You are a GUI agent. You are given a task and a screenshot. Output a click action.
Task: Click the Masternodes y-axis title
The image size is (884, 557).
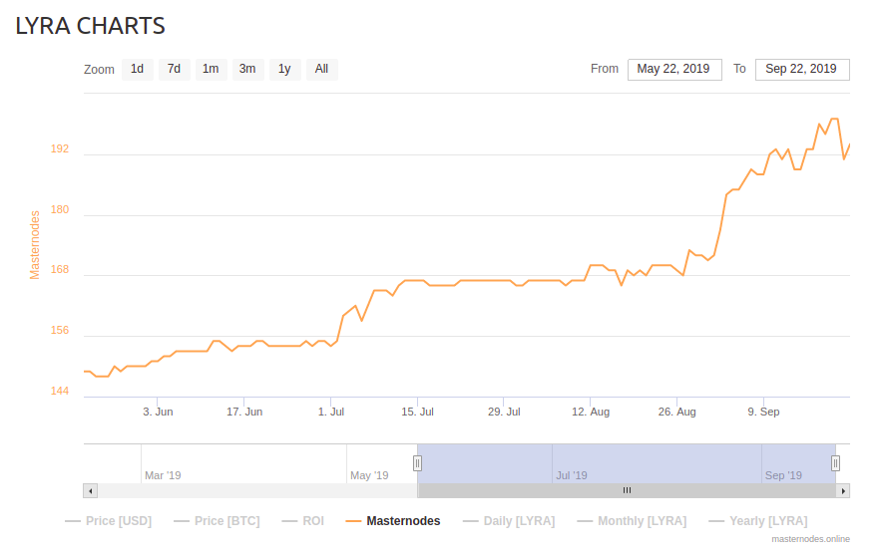pos(35,245)
